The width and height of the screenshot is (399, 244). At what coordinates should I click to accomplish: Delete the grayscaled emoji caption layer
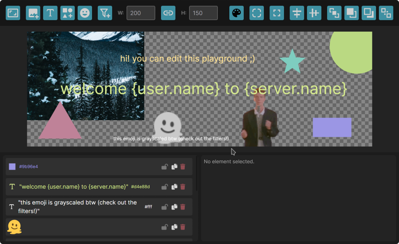pyautogui.click(x=183, y=207)
